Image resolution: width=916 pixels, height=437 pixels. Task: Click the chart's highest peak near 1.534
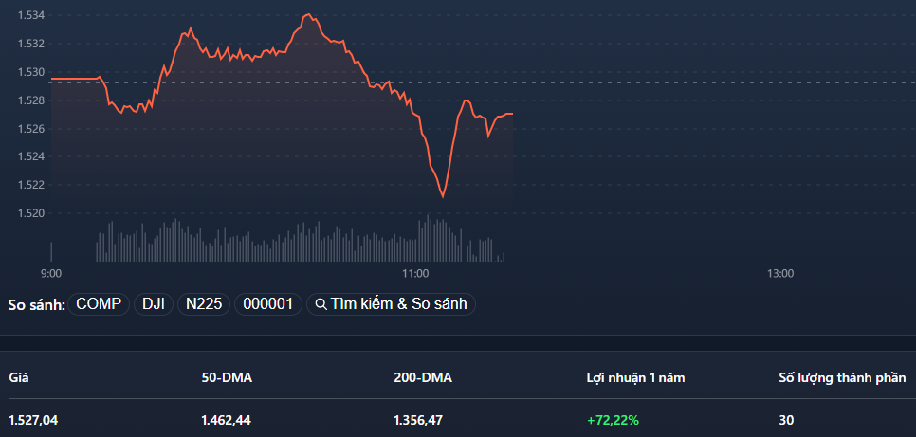[x=308, y=14]
